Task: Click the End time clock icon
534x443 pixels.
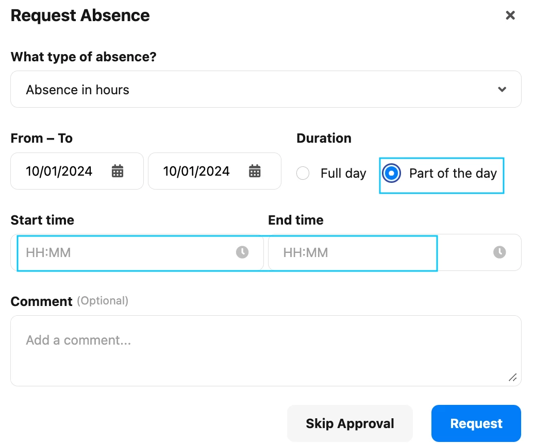Action: click(x=499, y=252)
